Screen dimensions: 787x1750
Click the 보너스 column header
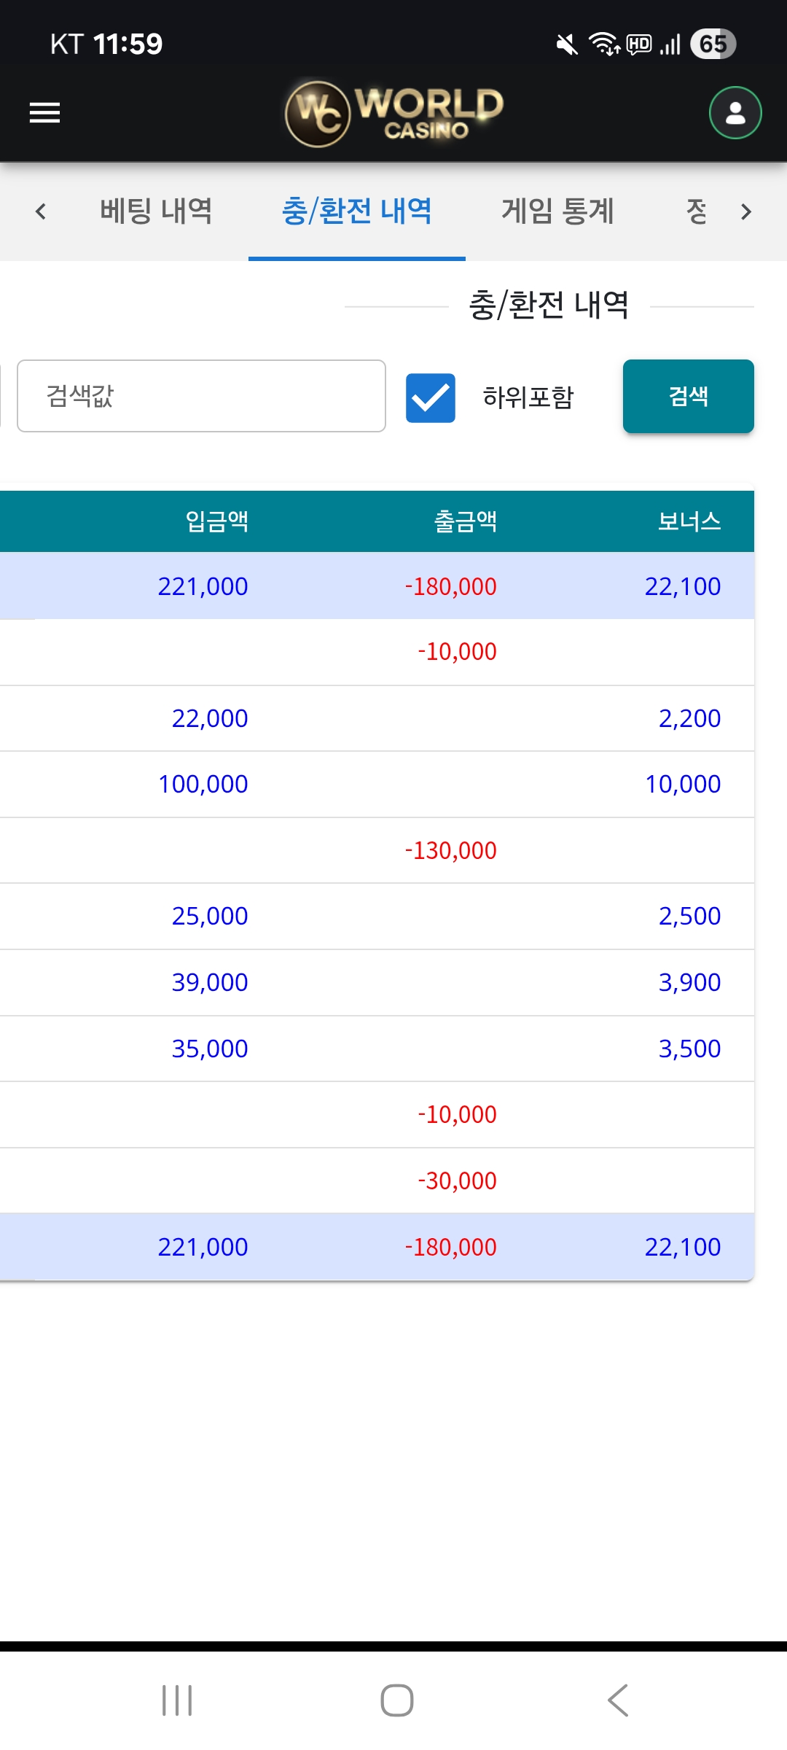[x=689, y=521]
